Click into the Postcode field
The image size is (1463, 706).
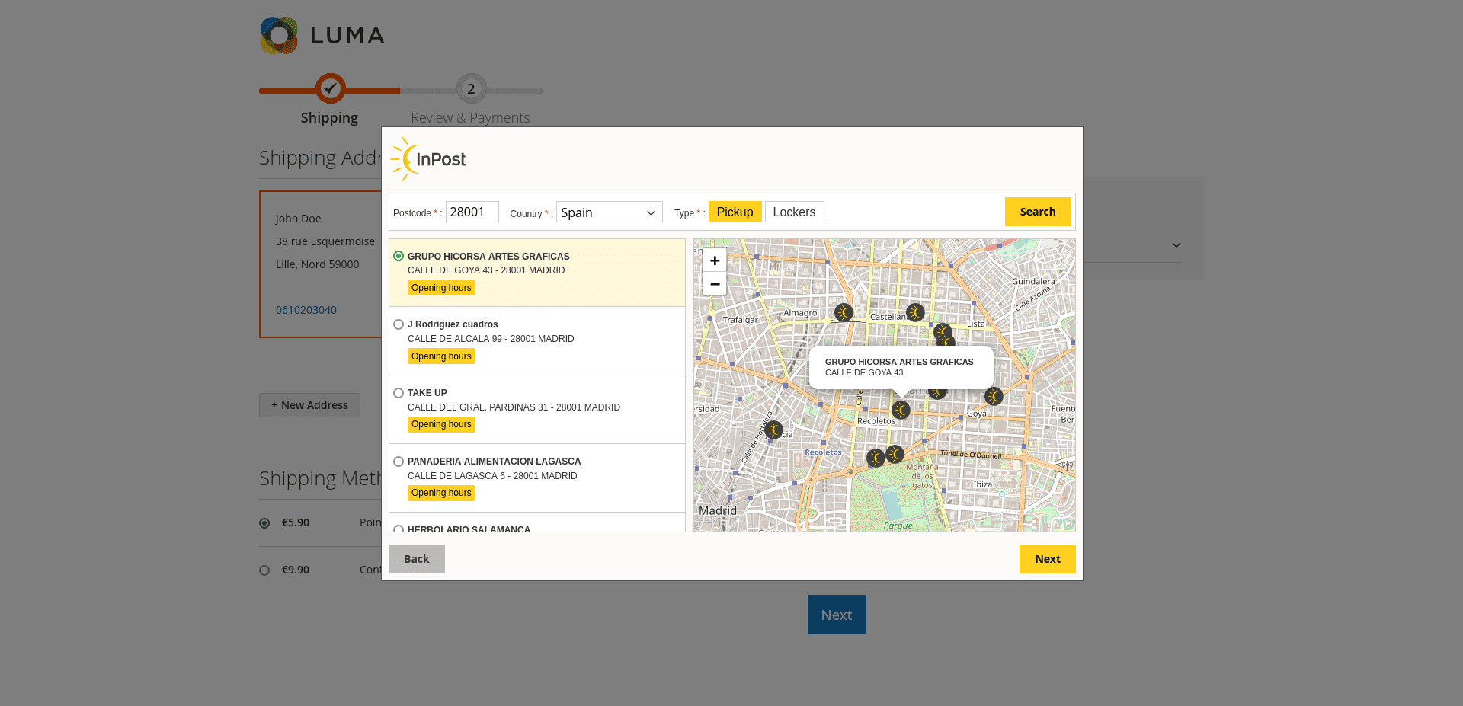472,212
